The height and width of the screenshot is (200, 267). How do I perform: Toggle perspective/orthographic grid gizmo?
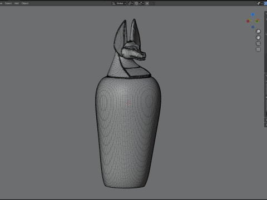pyautogui.click(x=258, y=49)
